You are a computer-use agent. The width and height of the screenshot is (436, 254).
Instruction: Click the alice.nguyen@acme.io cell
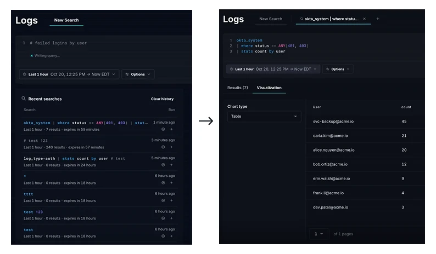[334, 150]
